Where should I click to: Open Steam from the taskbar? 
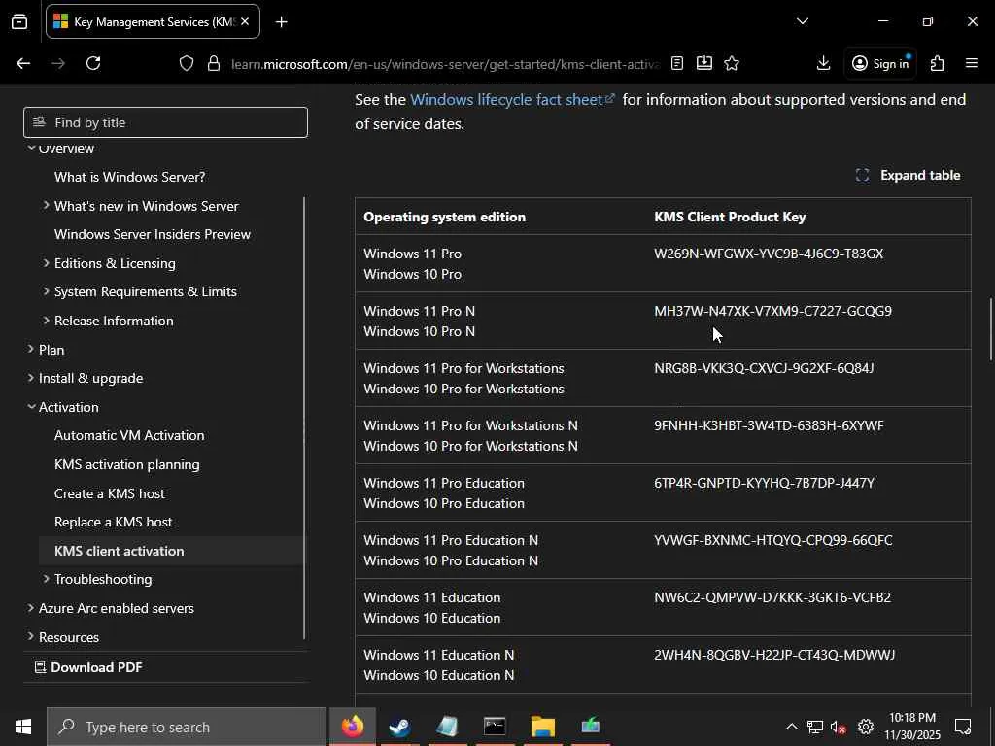399,727
